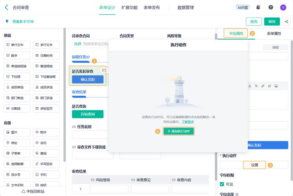293x196 pixels.
Task: Go back using the arrow beside 合同审查
Action: [x=6, y=7]
